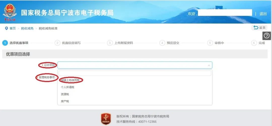
Task: Log out with 退出 link
Action: (x=263, y=14)
